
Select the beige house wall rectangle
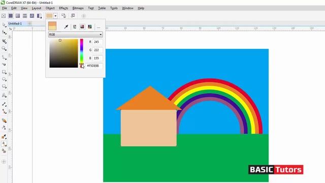point(149,128)
